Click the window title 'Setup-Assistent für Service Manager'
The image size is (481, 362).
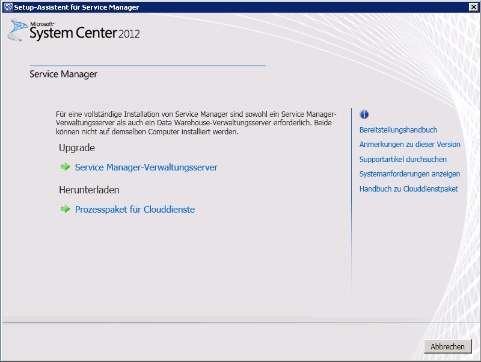pos(76,7)
